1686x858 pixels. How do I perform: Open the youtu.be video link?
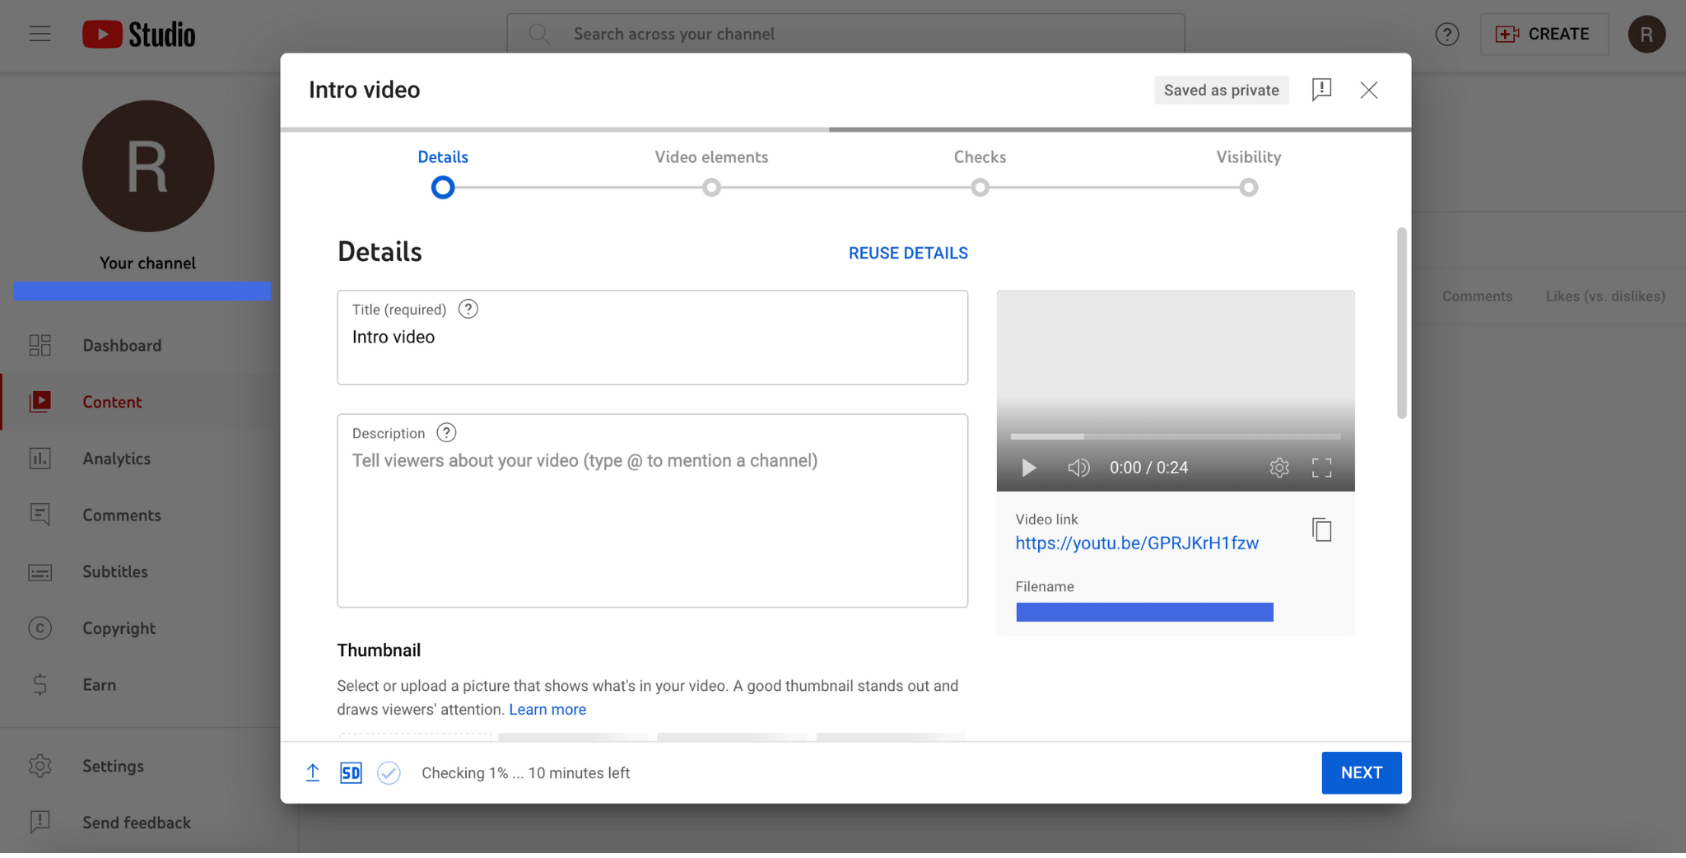1136,543
